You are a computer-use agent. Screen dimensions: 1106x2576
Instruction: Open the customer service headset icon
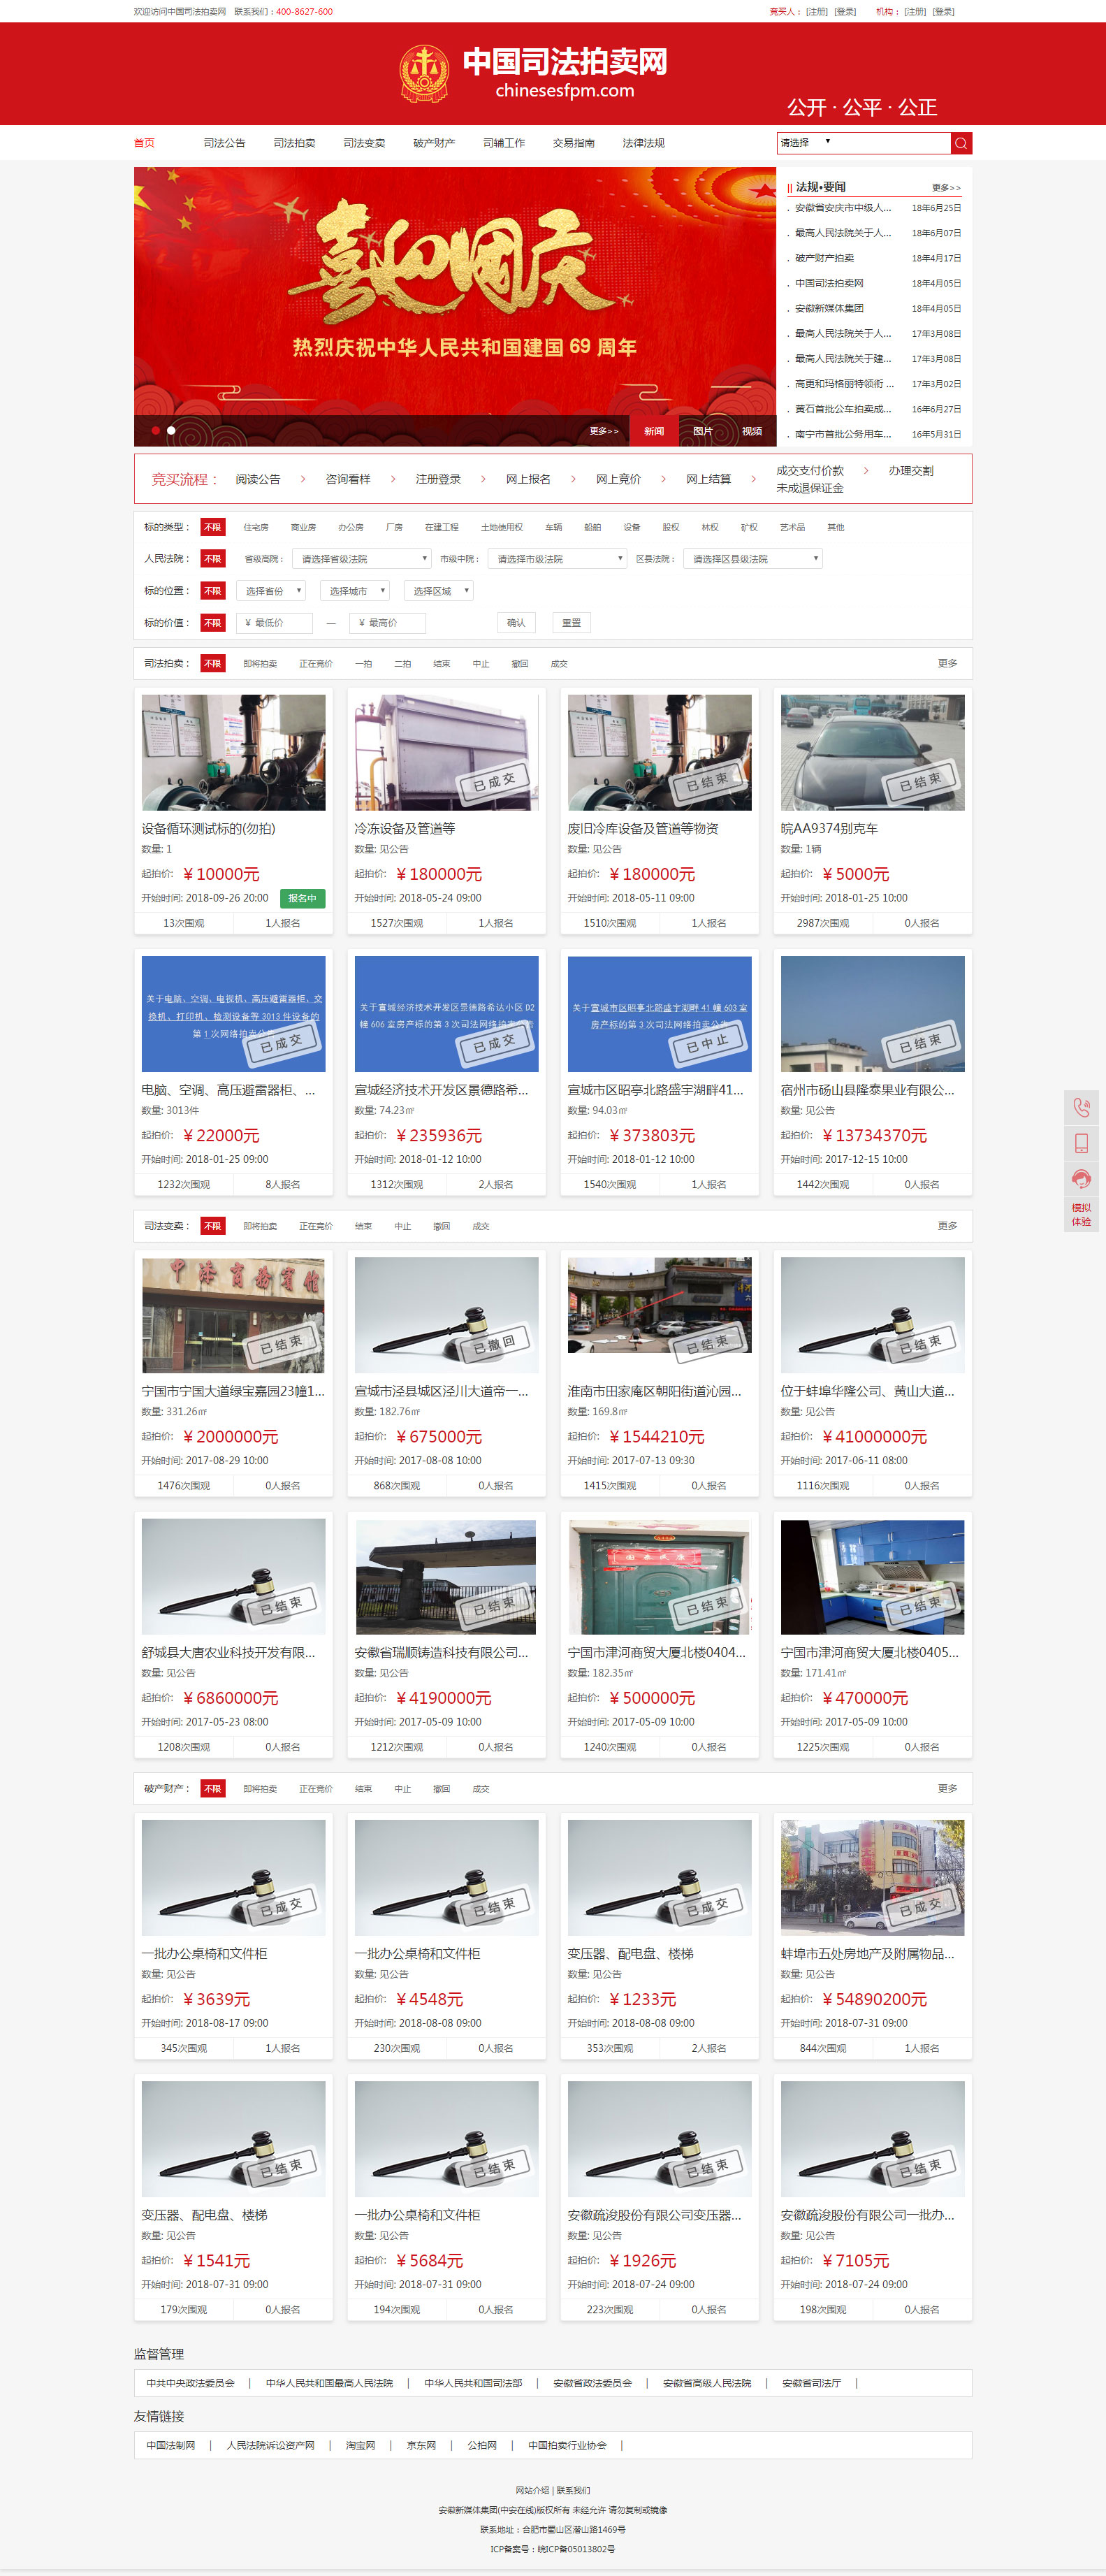pos(1081,1179)
